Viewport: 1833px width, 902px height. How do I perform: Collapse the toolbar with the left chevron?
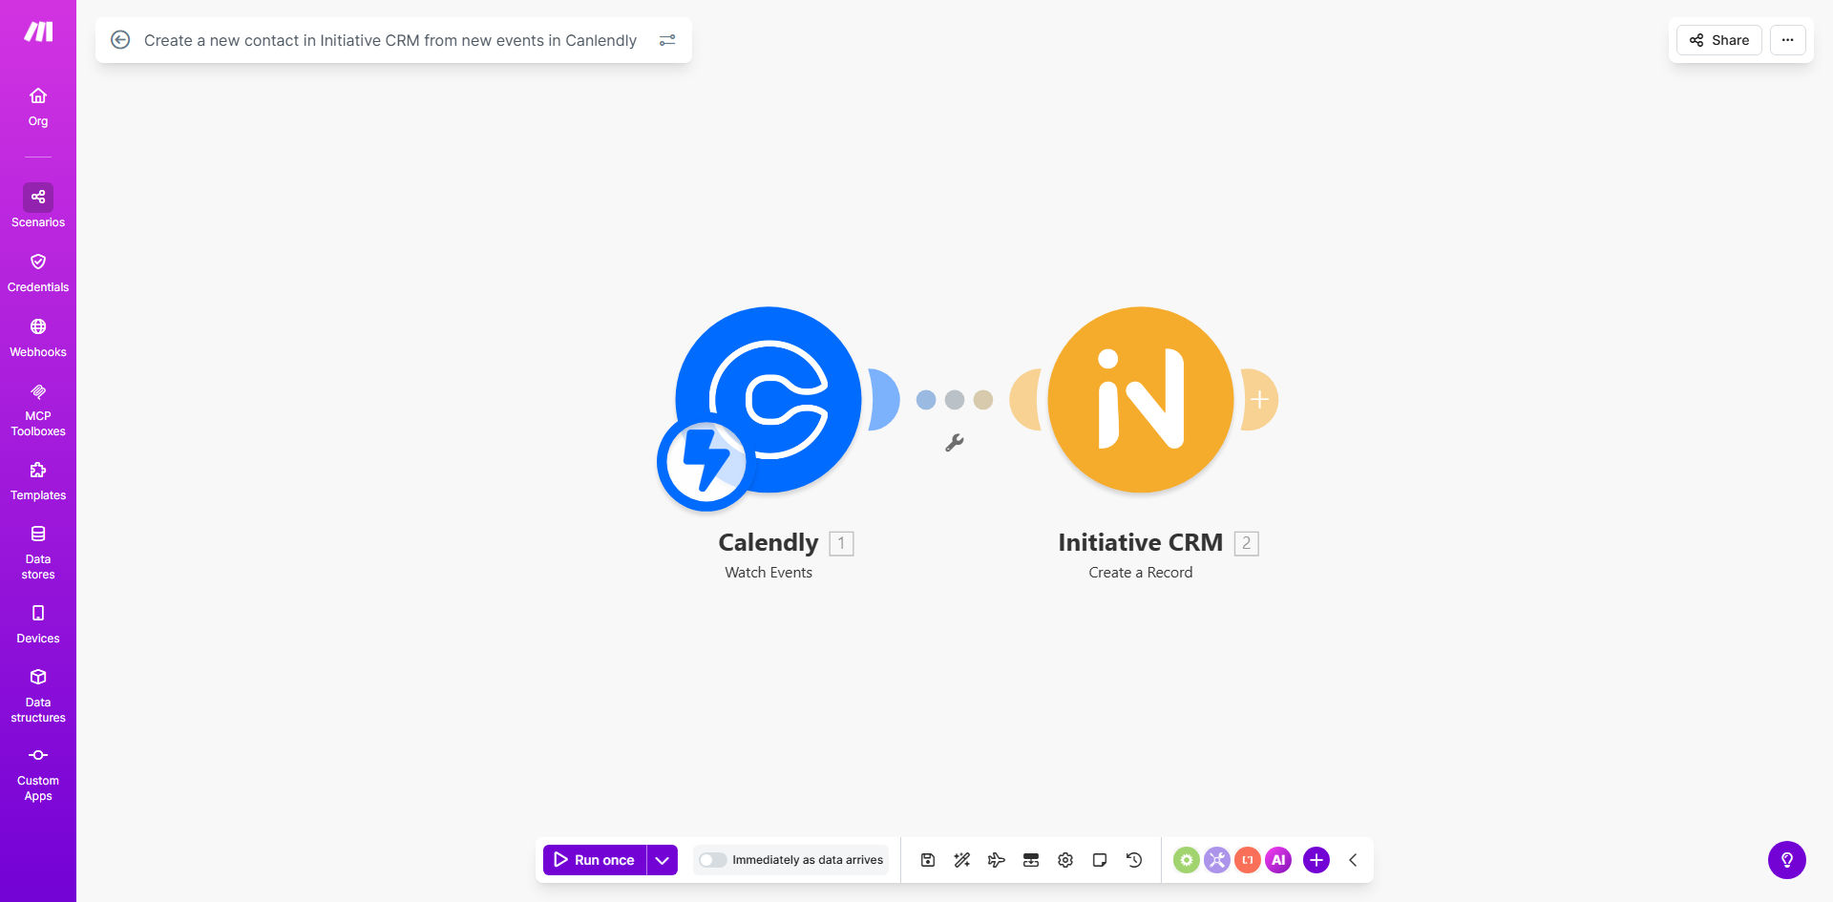pos(1353,860)
